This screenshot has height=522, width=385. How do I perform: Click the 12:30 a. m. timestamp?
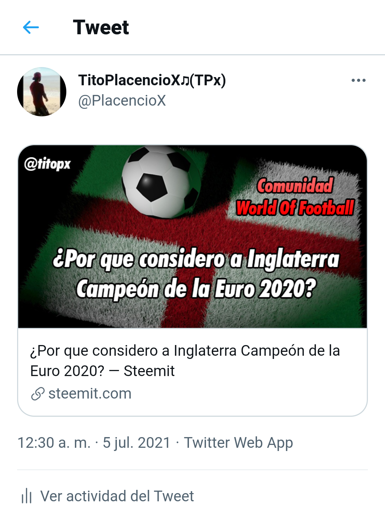pyautogui.click(x=54, y=443)
